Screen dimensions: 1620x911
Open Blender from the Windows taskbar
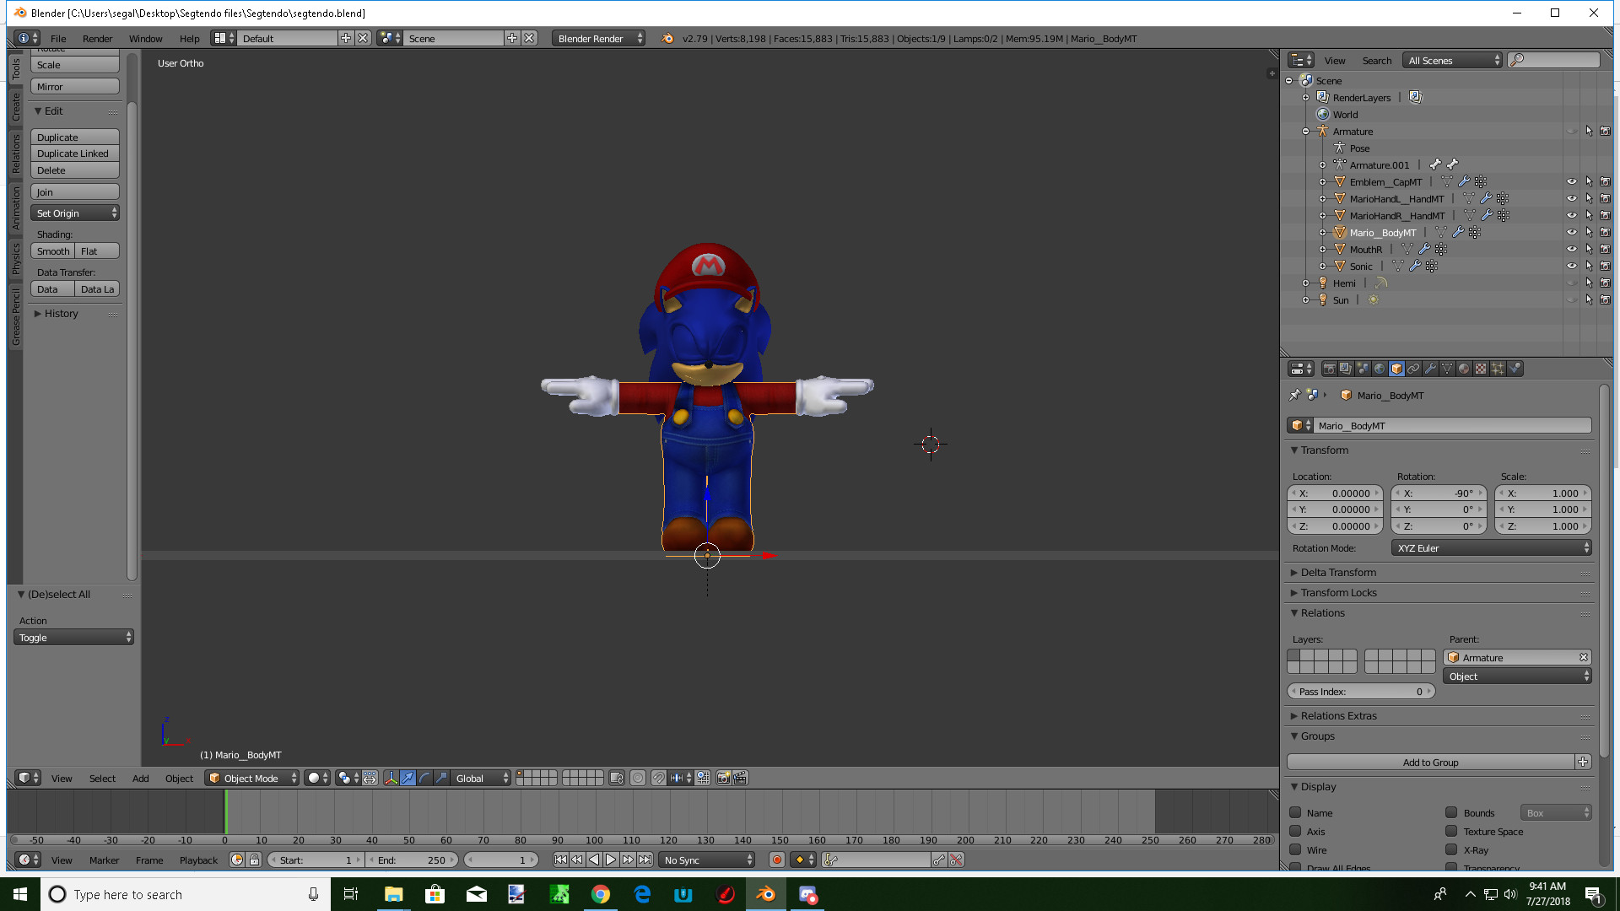click(766, 894)
